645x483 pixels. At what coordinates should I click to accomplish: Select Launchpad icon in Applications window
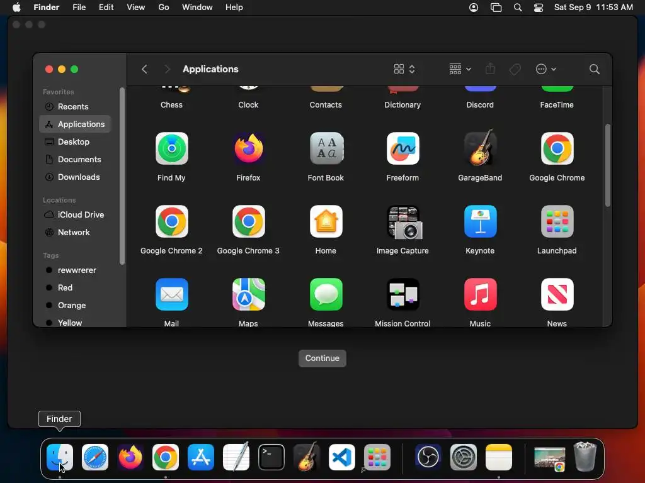coord(557,221)
